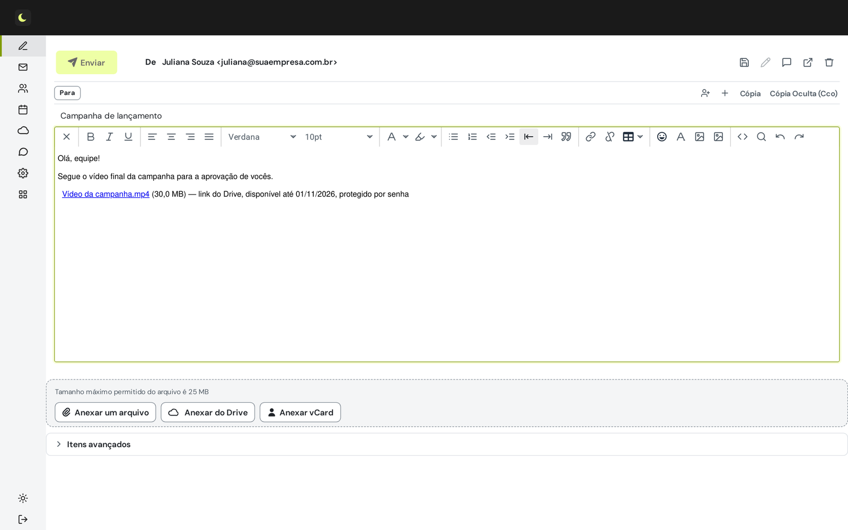Apply highlight background color marker
Image resolution: width=848 pixels, height=530 pixels.
(x=420, y=137)
